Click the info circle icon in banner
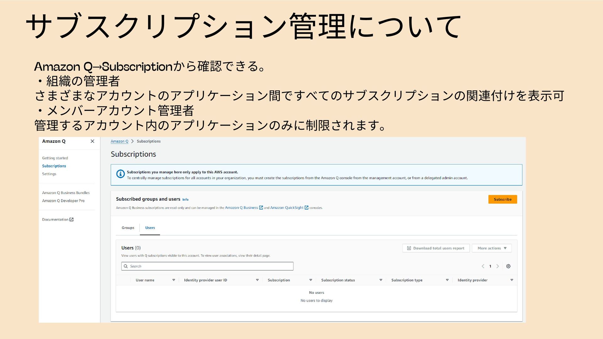Screen dimensions: 603x339 click(121, 174)
